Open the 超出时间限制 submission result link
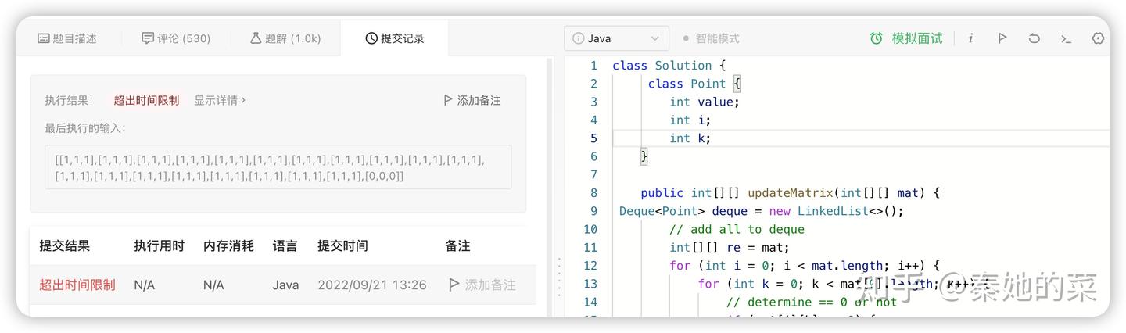Viewport: 1126px width, 333px height. (x=77, y=285)
